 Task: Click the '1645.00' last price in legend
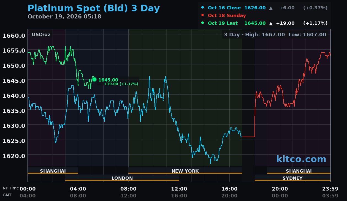pyautogui.click(x=255, y=23)
